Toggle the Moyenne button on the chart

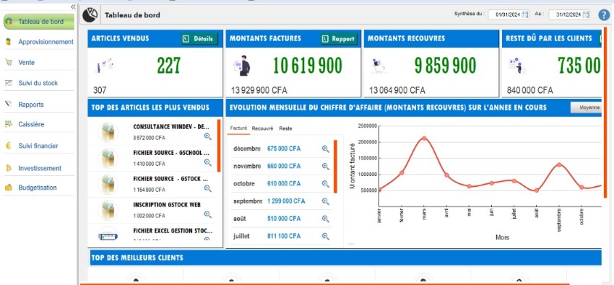(x=586, y=108)
